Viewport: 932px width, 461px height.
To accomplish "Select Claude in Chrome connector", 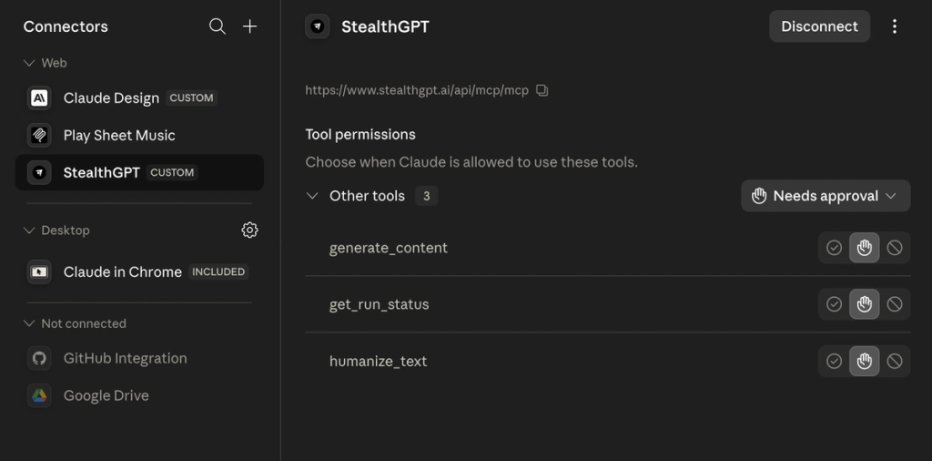I will click(x=139, y=271).
